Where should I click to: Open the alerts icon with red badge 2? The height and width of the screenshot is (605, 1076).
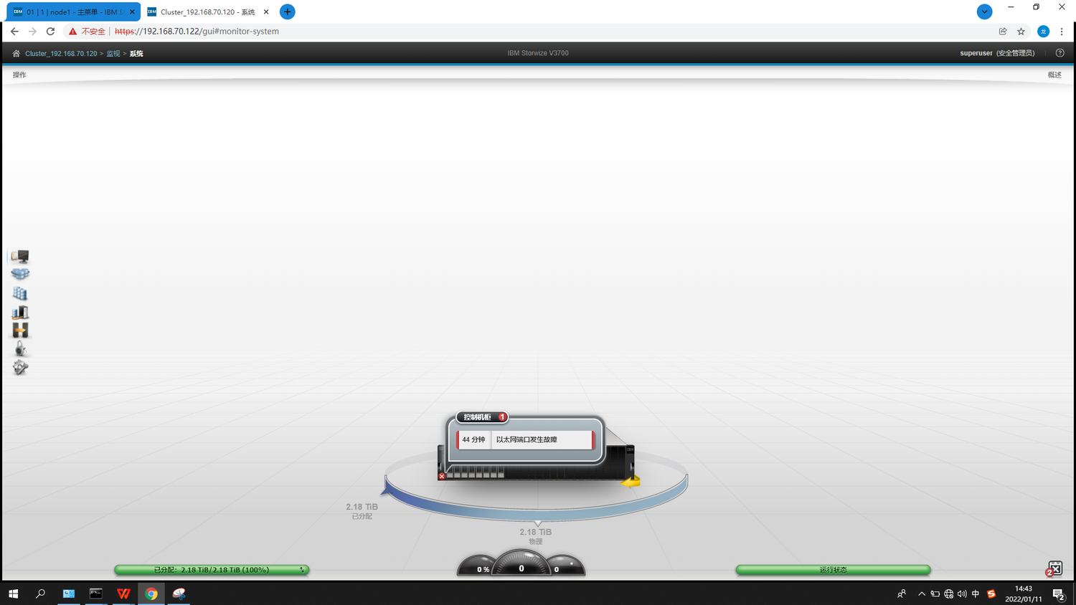[1054, 568]
